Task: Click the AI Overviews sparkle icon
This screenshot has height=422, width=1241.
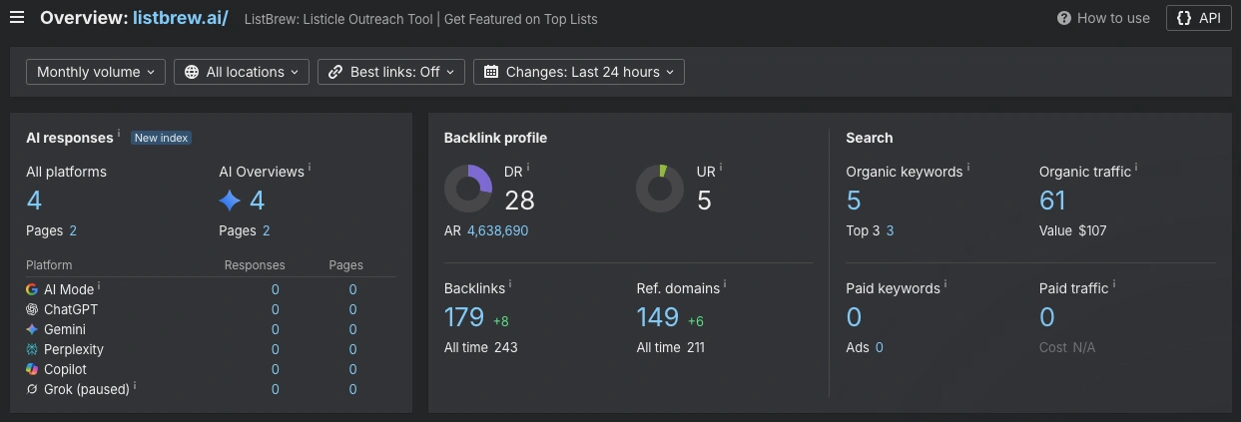Action: (230, 202)
